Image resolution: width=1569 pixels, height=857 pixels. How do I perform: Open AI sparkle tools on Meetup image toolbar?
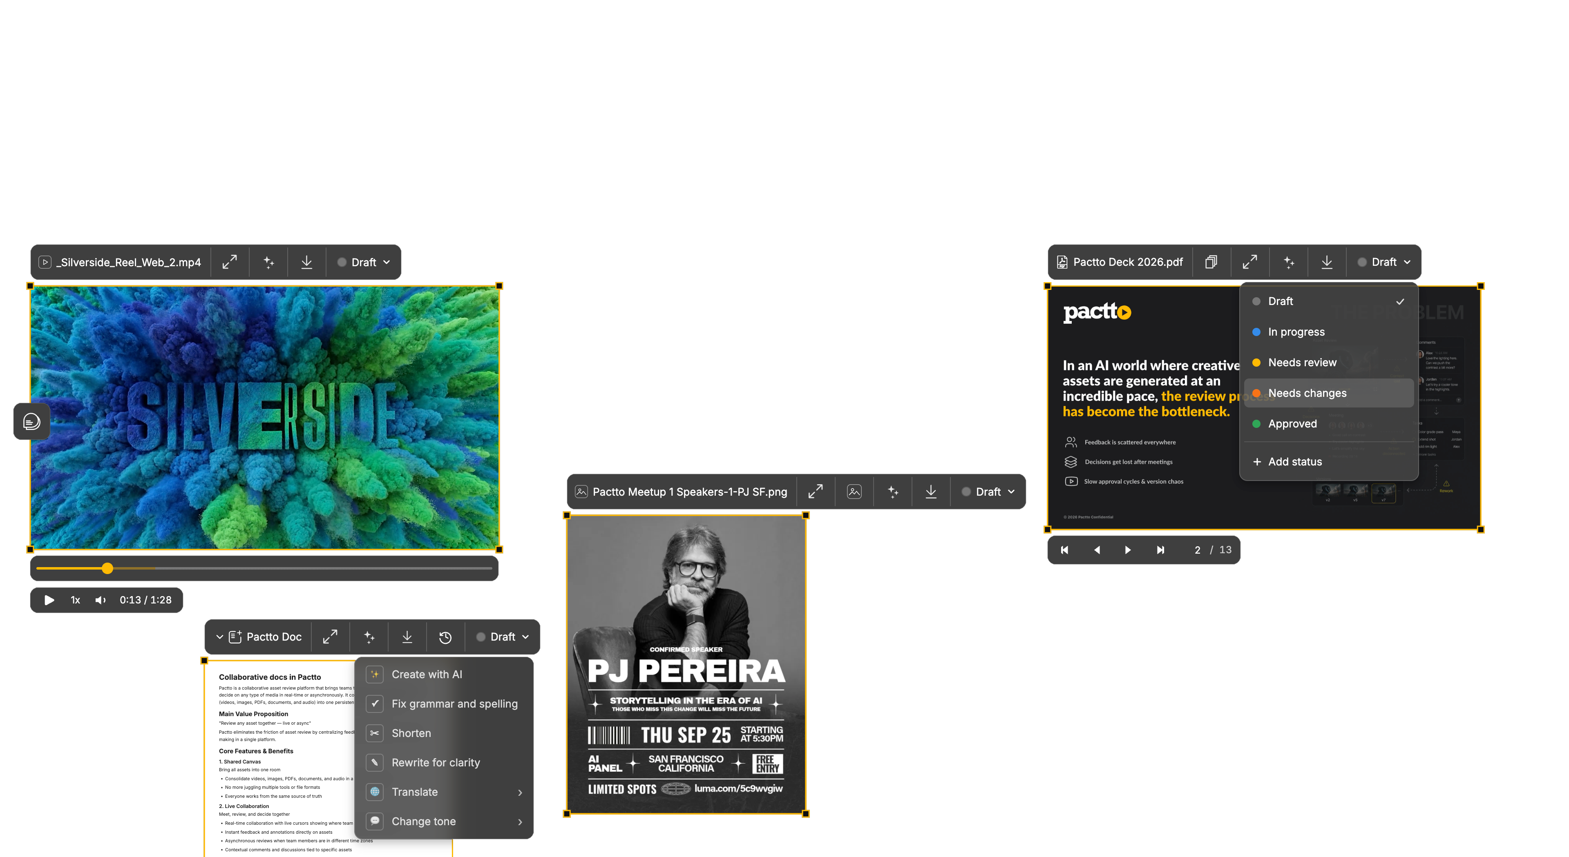click(x=893, y=492)
